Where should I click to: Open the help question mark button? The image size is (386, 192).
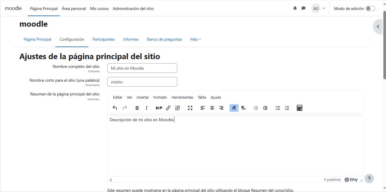click(x=369, y=179)
